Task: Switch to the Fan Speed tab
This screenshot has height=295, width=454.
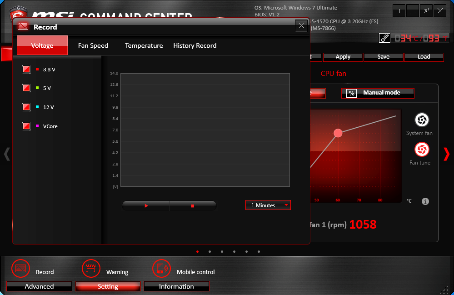Action: (x=93, y=45)
